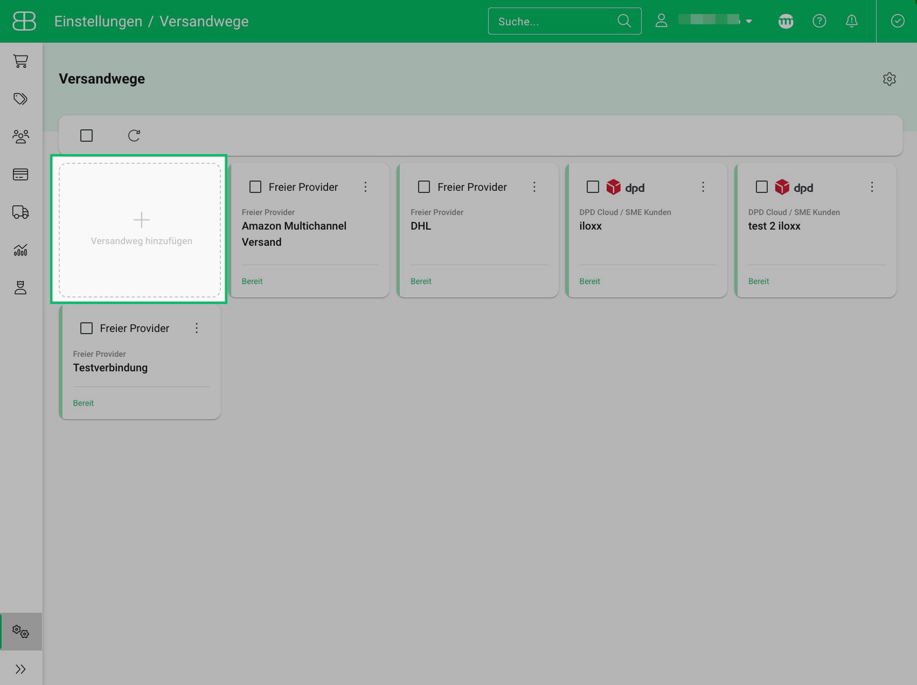This screenshot has width=917, height=685.
Task: Open three-dot menu of Testverbindung card
Action: 197,328
